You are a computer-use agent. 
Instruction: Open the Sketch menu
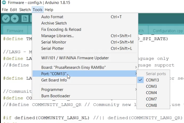click(x=25, y=10)
